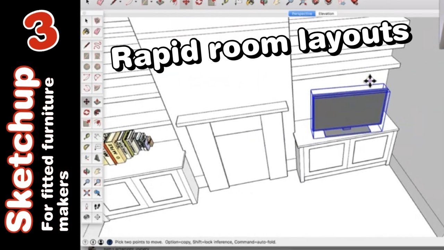Screen dimensions: 444x250
Task: Select the blue-outlined TV component in the model
Action: 350,112
